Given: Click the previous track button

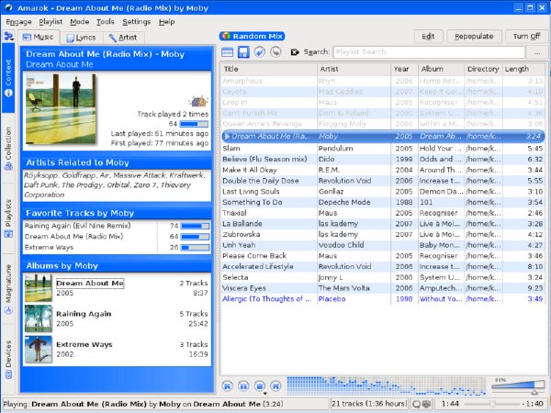Looking at the screenshot, I should coord(228,386).
